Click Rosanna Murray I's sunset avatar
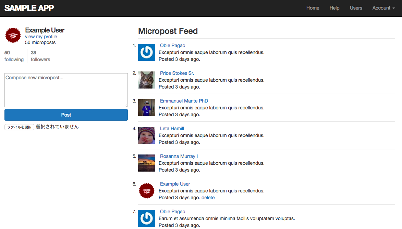The image size is (402, 229). [147, 163]
